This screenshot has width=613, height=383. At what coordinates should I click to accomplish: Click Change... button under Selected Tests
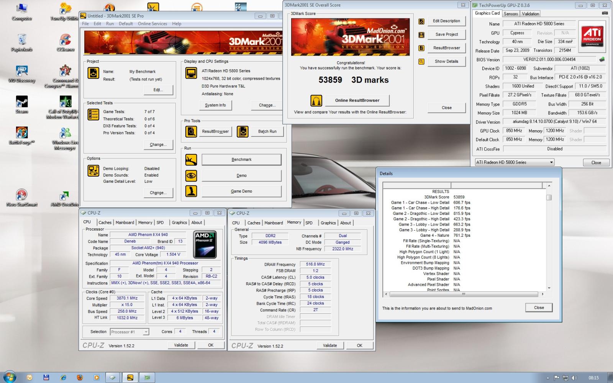(x=158, y=145)
